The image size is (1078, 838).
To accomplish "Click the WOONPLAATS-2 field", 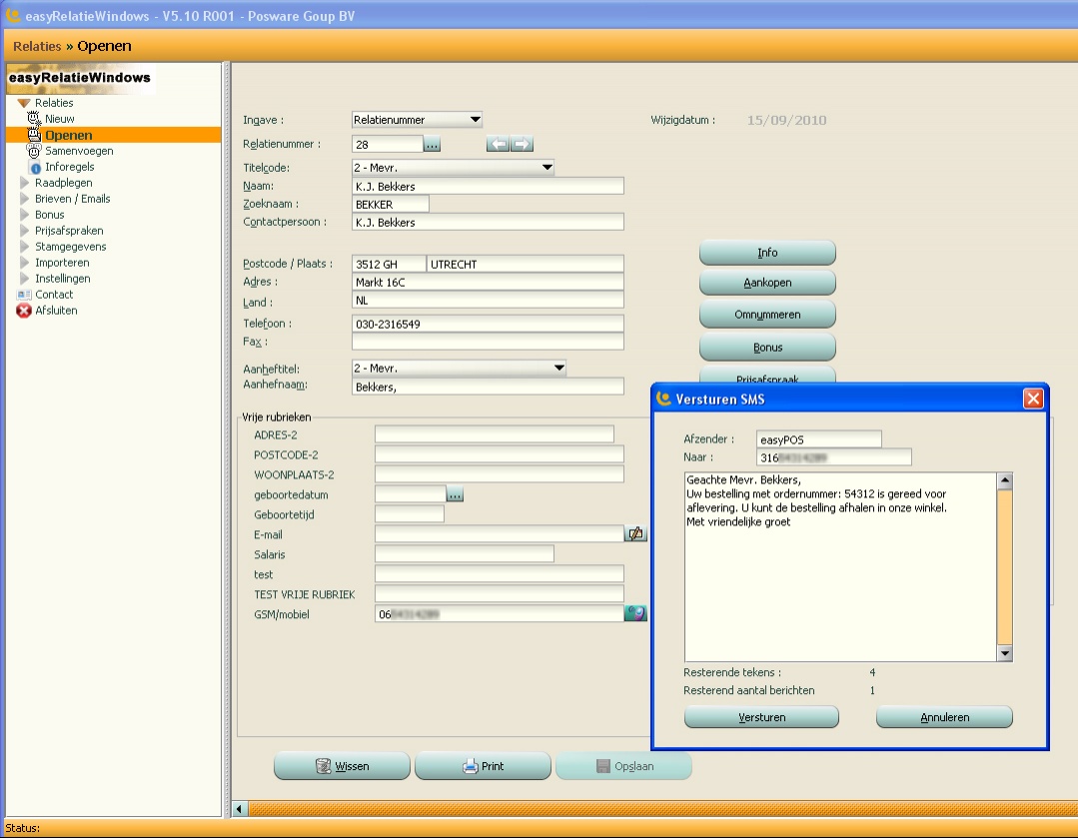I will point(500,474).
